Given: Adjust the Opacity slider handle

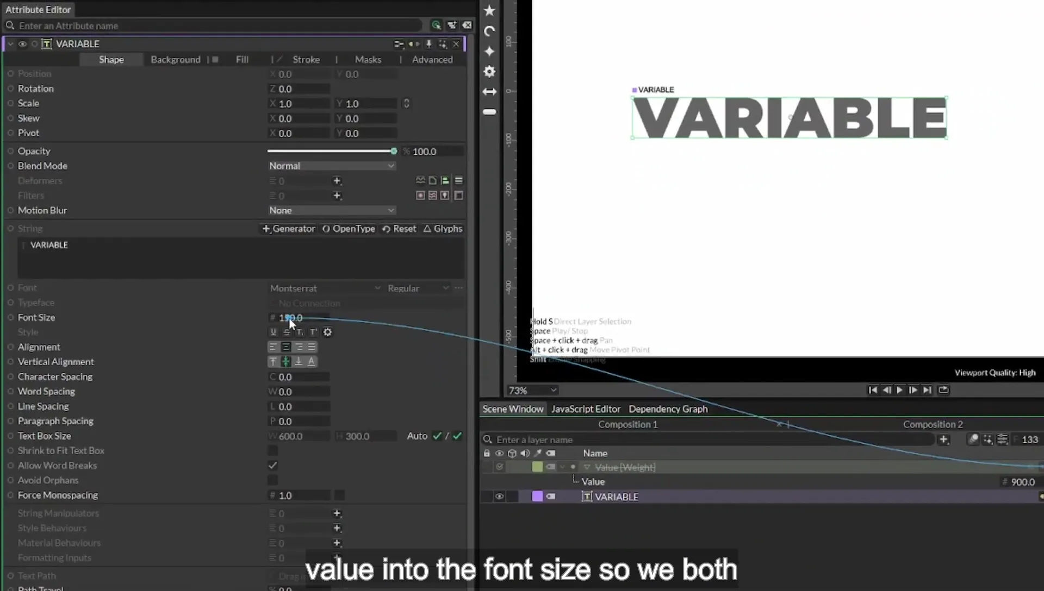Looking at the screenshot, I should (x=394, y=151).
